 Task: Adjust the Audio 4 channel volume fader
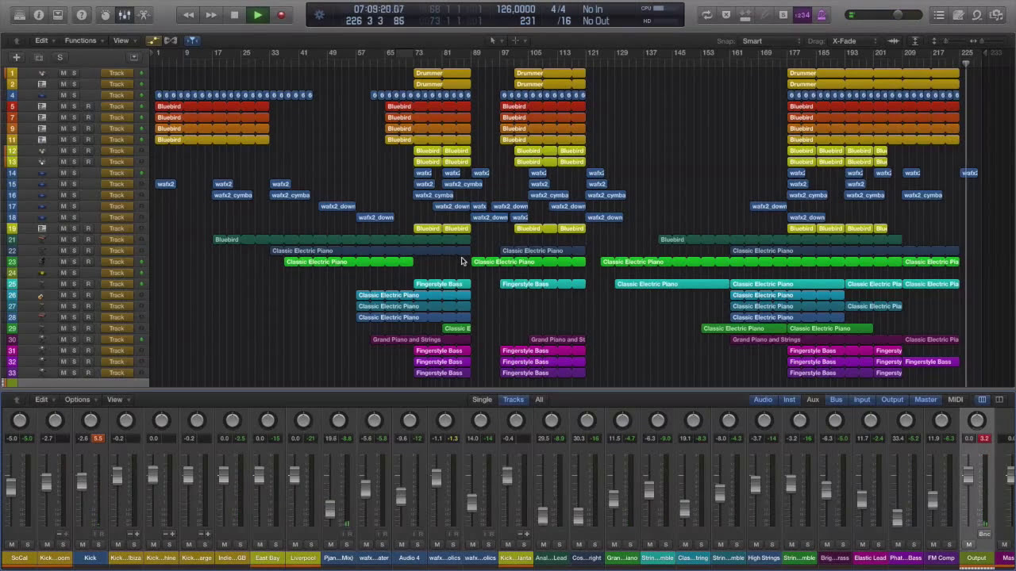(401, 496)
